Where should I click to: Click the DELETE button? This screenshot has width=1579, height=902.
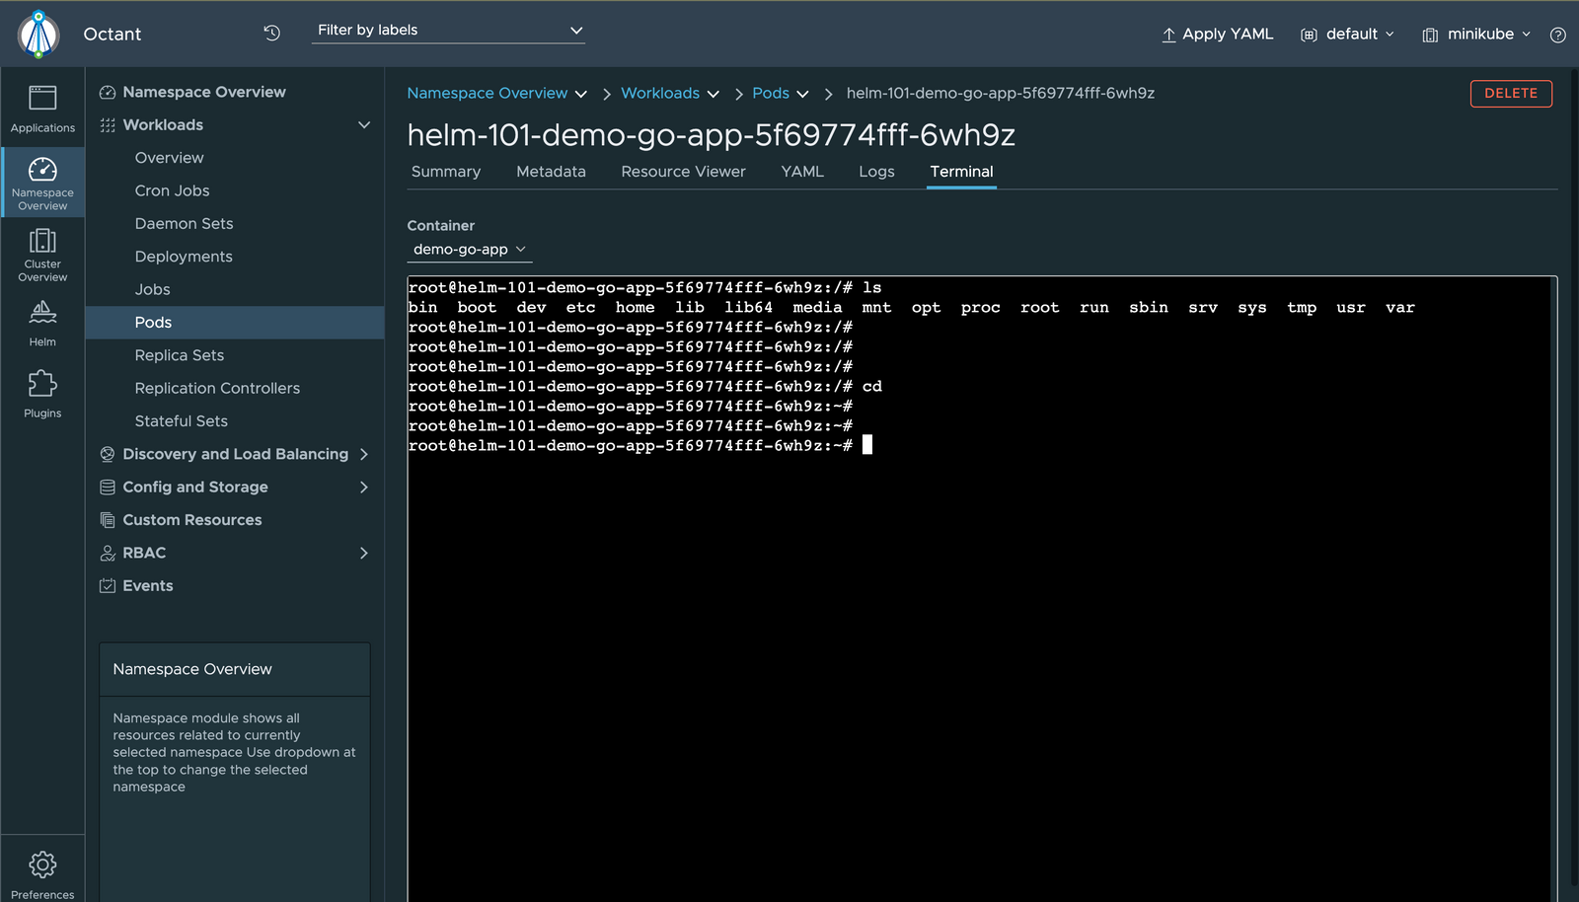point(1511,93)
